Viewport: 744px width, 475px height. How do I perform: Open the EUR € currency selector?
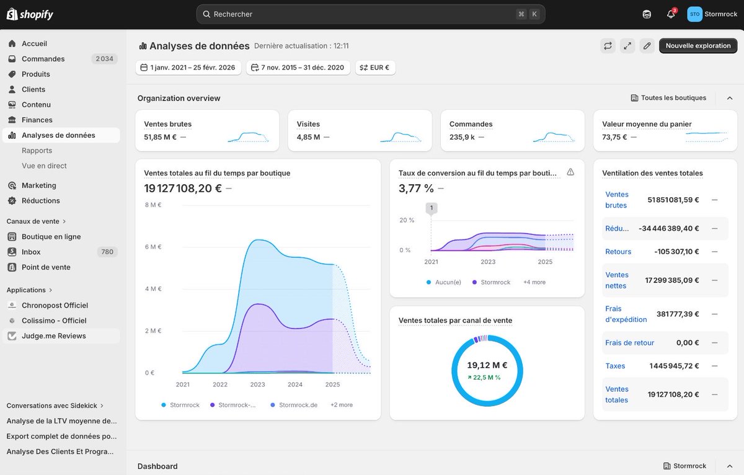(375, 68)
